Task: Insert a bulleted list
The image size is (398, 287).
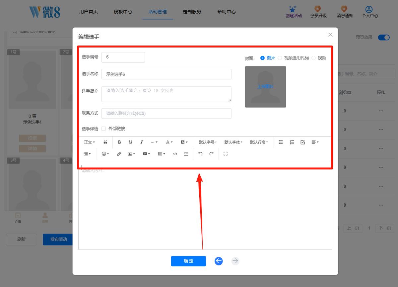Action: coord(281,142)
